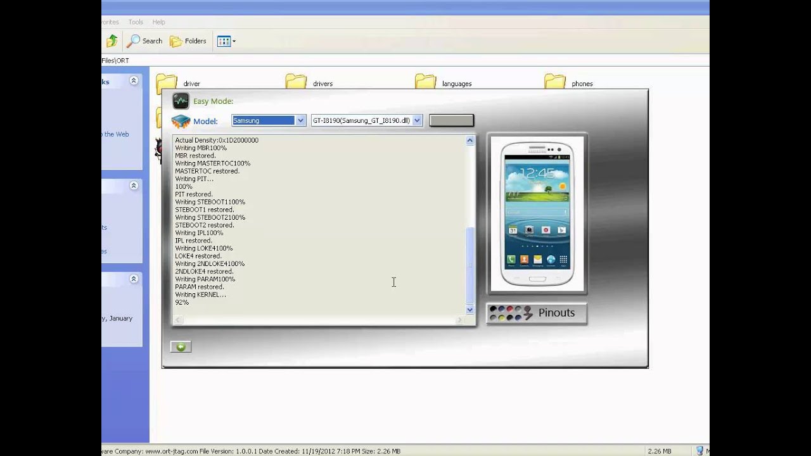Image resolution: width=811 pixels, height=456 pixels.
Task: Click 'PARAM restored.' log line
Action: 200,287
